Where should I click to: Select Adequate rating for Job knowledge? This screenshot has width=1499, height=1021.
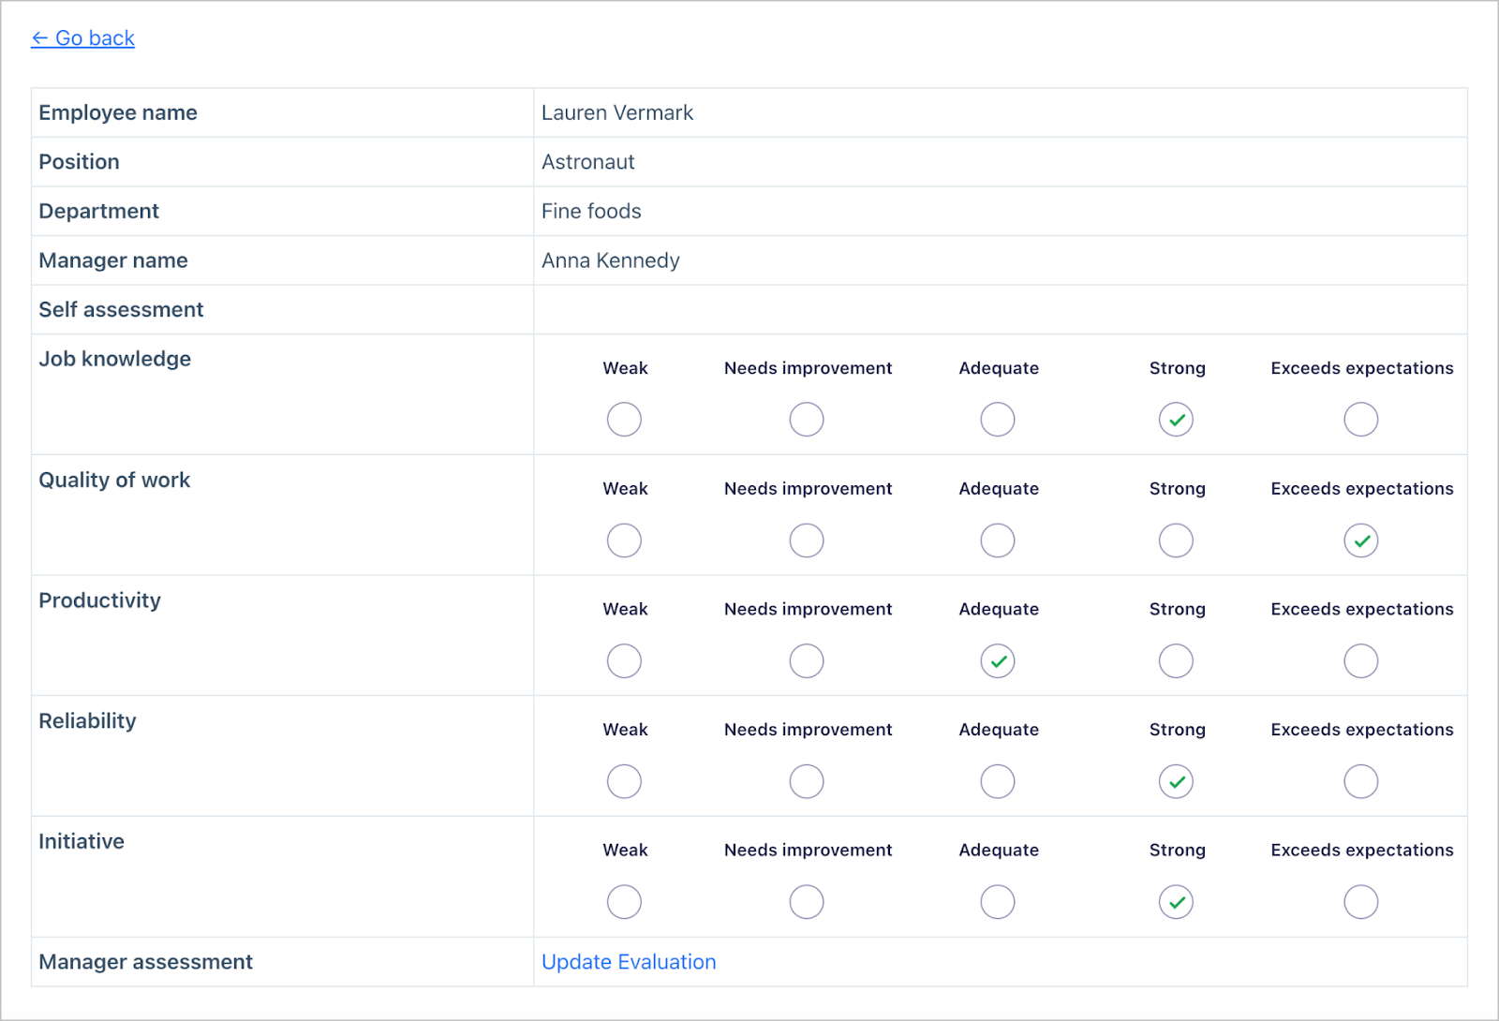[998, 419]
